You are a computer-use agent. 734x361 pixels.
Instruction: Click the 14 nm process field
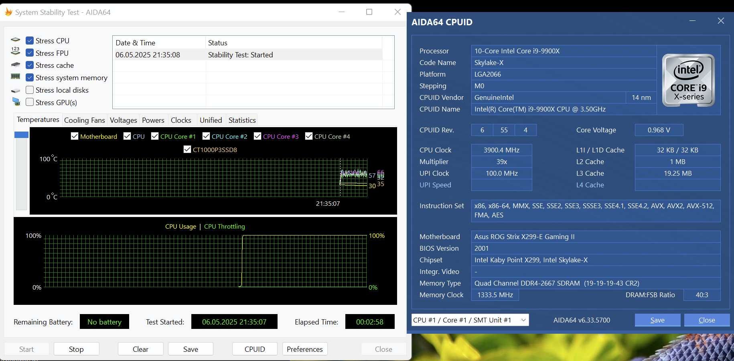[641, 97]
